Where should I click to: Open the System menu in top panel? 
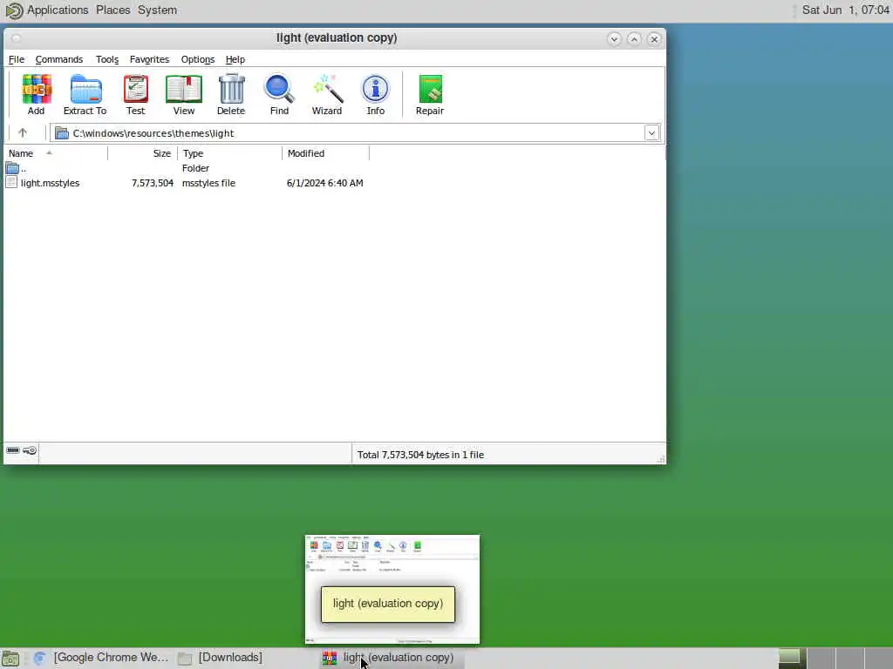[x=157, y=10]
